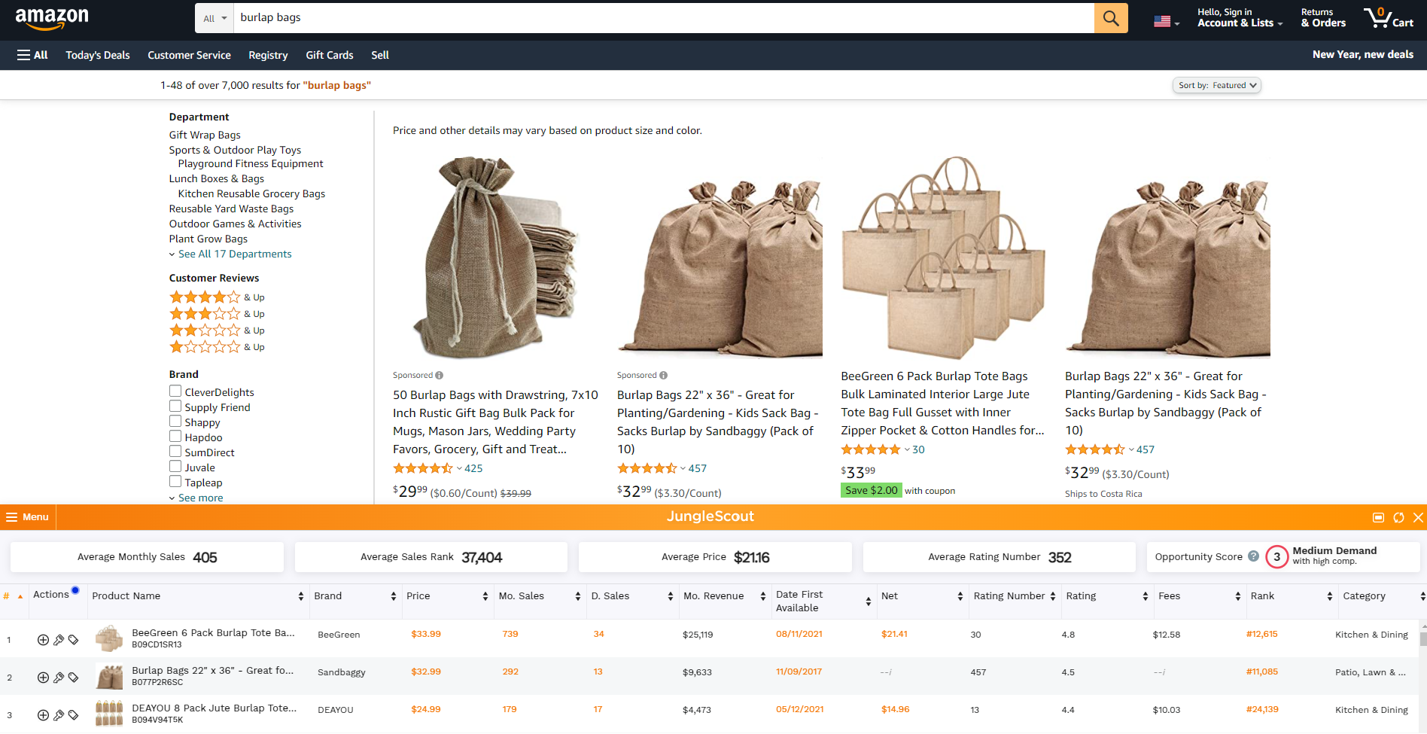This screenshot has height=734, width=1427.
Task: Click the JungleScout refresh icon
Action: (1398, 517)
